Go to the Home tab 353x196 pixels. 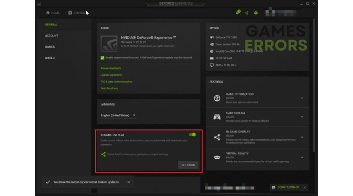coord(53,13)
